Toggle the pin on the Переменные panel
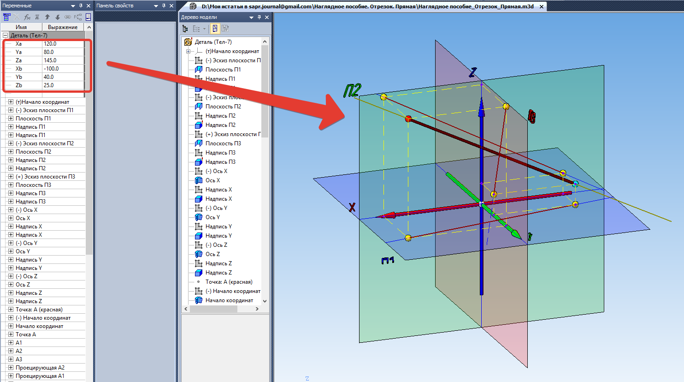Image resolution: width=684 pixels, height=382 pixels. tap(81, 6)
